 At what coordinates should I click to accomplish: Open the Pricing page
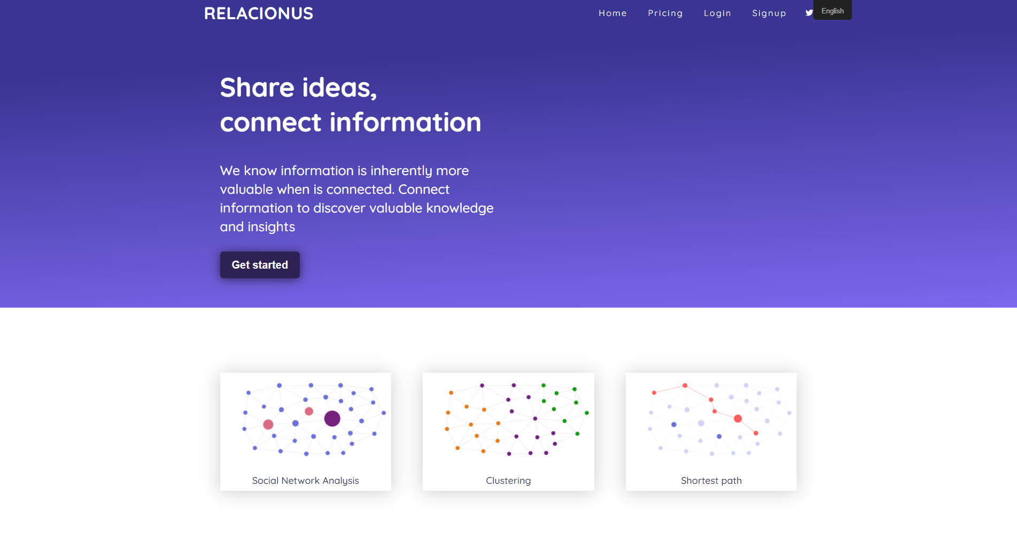tap(665, 13)
